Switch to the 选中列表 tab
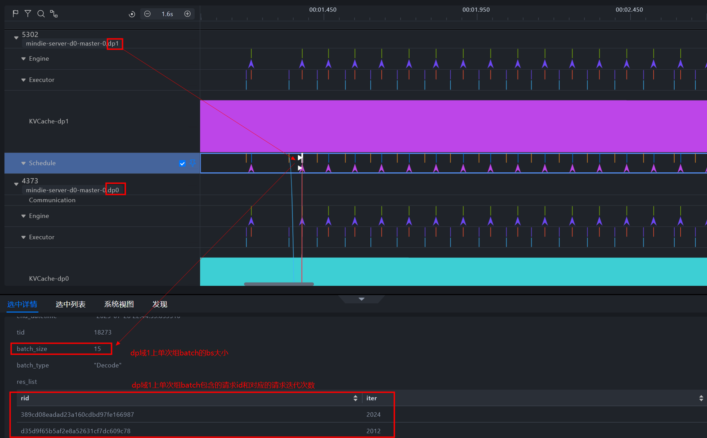 click(x=71, y=304)
